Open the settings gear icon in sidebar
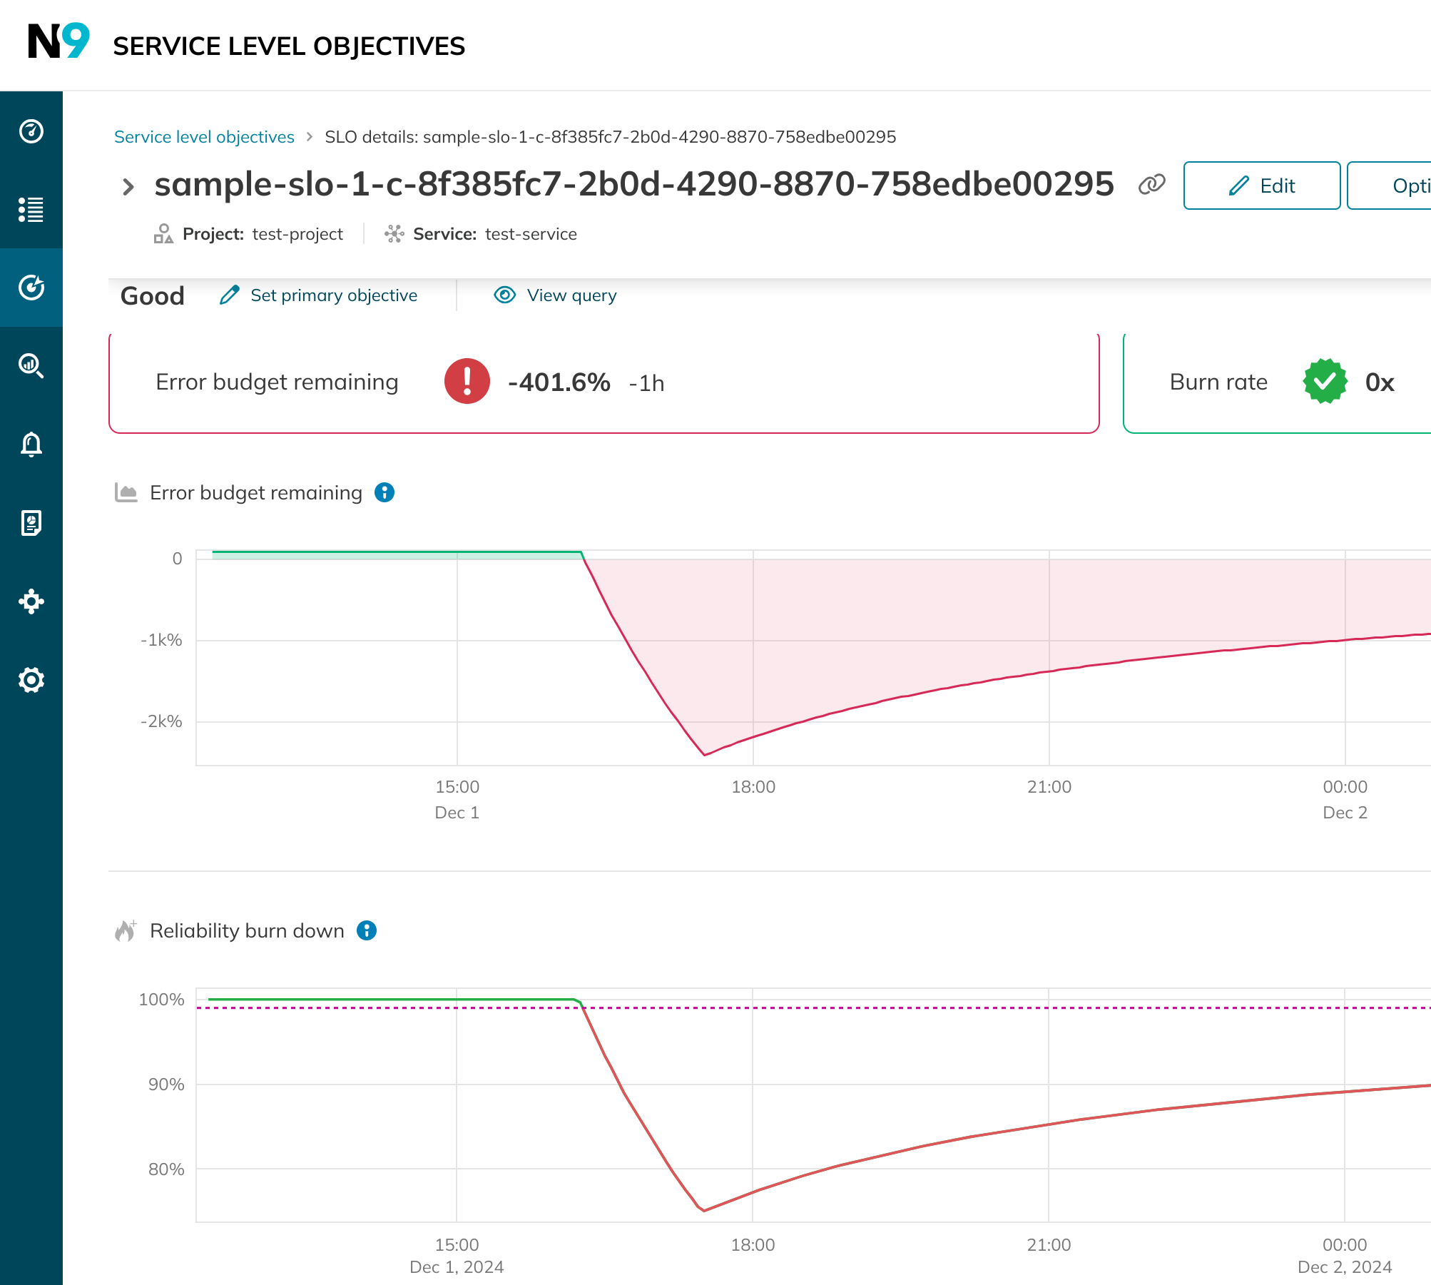Screen dimensions: 1431x1285 (31, 680)
